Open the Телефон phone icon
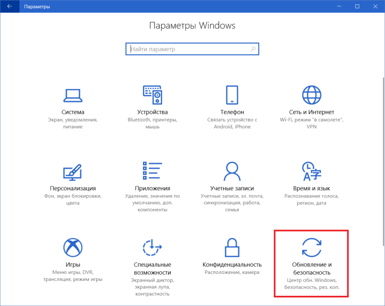This screenshot has height=306, width=385. 232,95
